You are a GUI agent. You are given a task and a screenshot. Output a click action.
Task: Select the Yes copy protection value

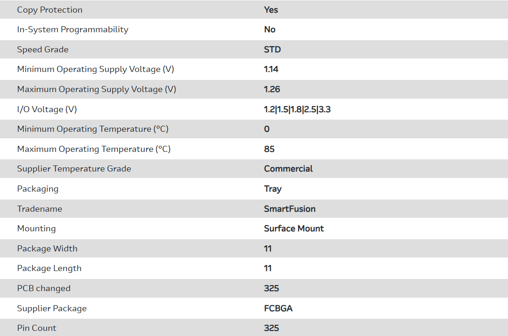271,10
